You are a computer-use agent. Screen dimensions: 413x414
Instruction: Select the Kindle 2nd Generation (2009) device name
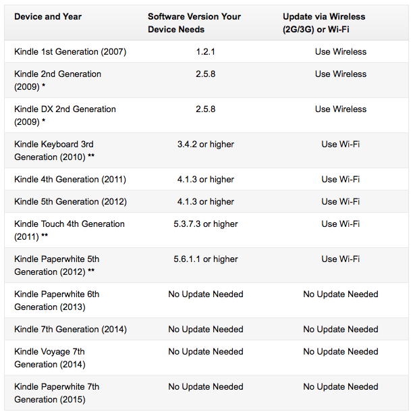click(57, 80)
